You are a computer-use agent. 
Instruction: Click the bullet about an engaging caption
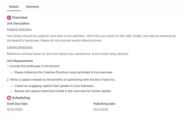pos(54,86)
